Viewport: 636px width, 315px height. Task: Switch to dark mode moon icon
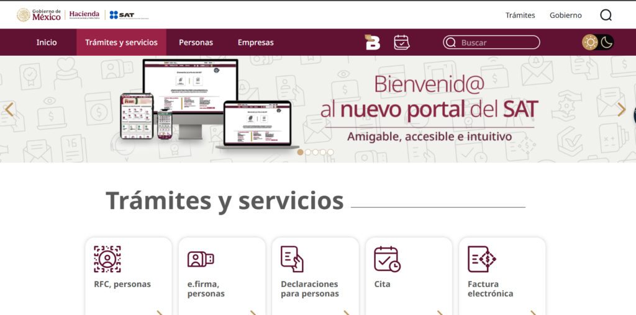[x=606, y=42]
